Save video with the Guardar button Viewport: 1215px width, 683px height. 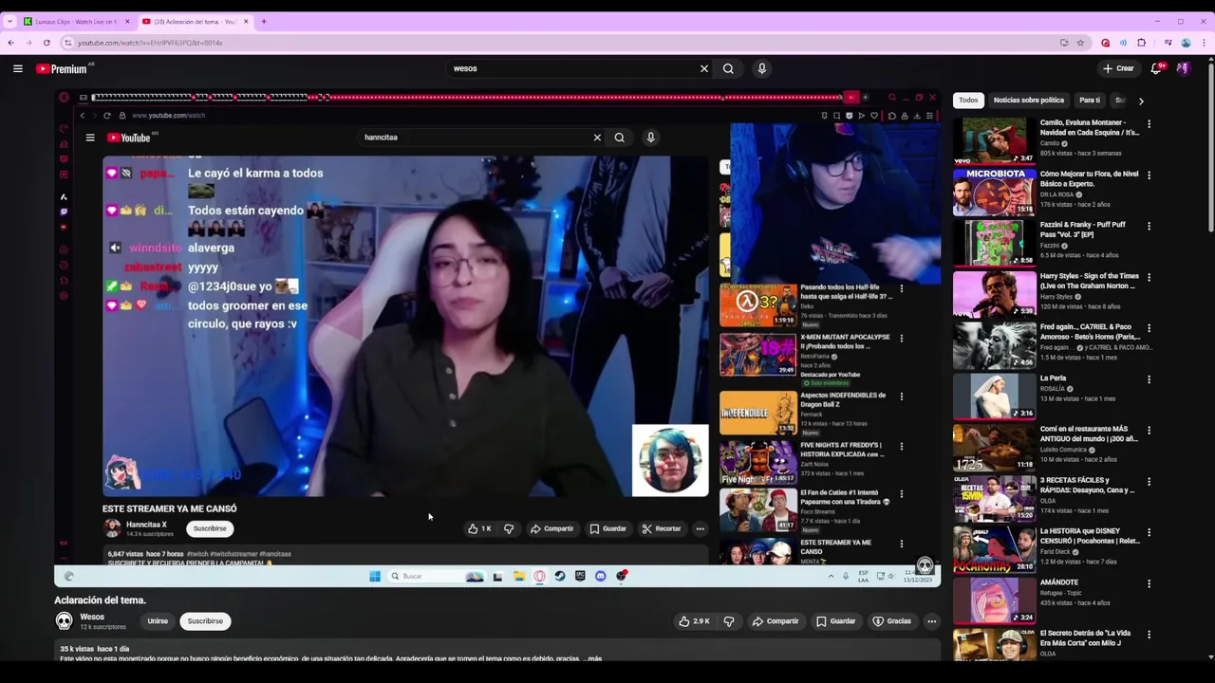click(836, 621)
